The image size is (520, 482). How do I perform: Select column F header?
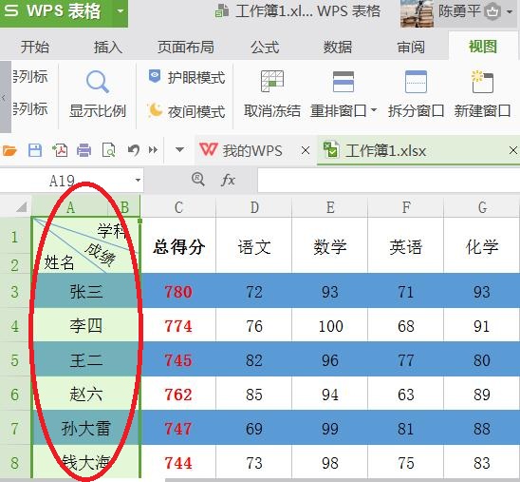[x=406, y=207]
